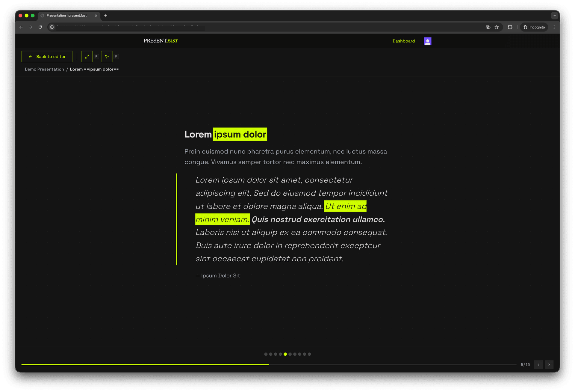
Task: Go to next slide with right arrow
Action: click(x=549, y=365)
